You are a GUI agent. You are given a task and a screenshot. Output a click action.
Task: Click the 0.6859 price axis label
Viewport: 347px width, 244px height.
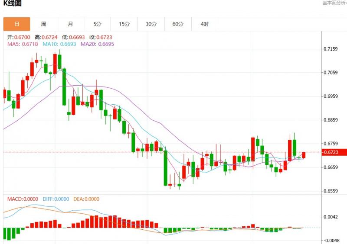[x=331, y=120]
